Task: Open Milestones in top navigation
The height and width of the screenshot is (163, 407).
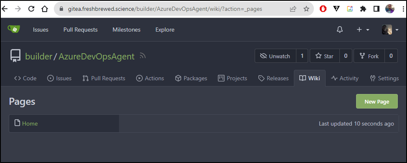Action: [126, 30]
